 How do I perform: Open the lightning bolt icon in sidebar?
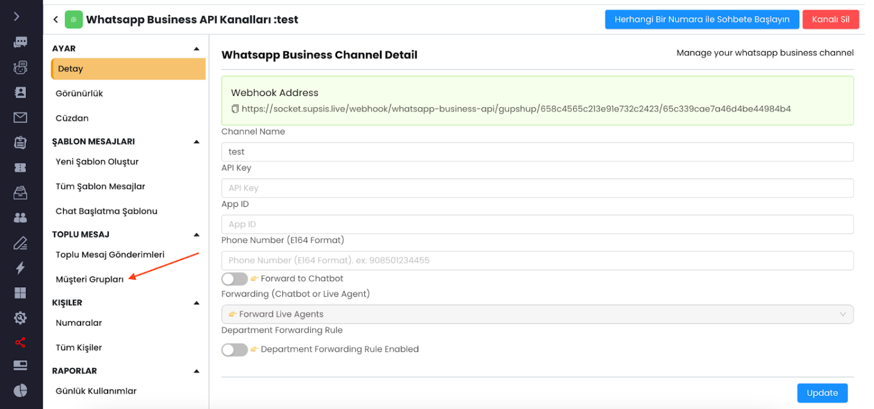coord(20,268)
